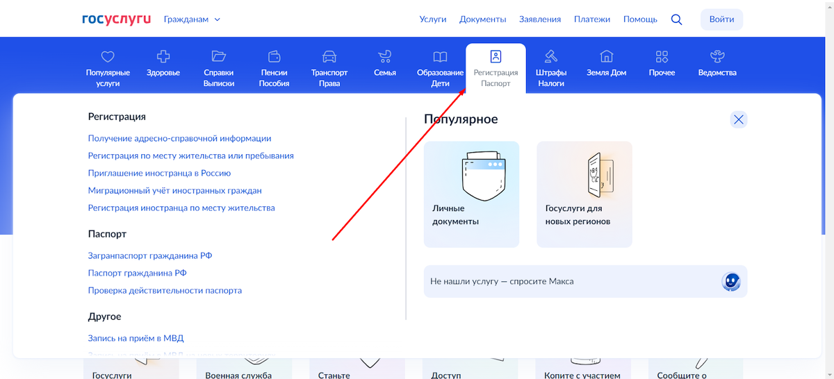
Task: Open the Справки Выписки folder icon
Action: [219, 56]
